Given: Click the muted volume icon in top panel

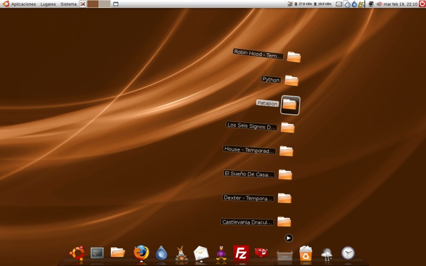Looking at the screenshot, I should [x=379, y=4].
